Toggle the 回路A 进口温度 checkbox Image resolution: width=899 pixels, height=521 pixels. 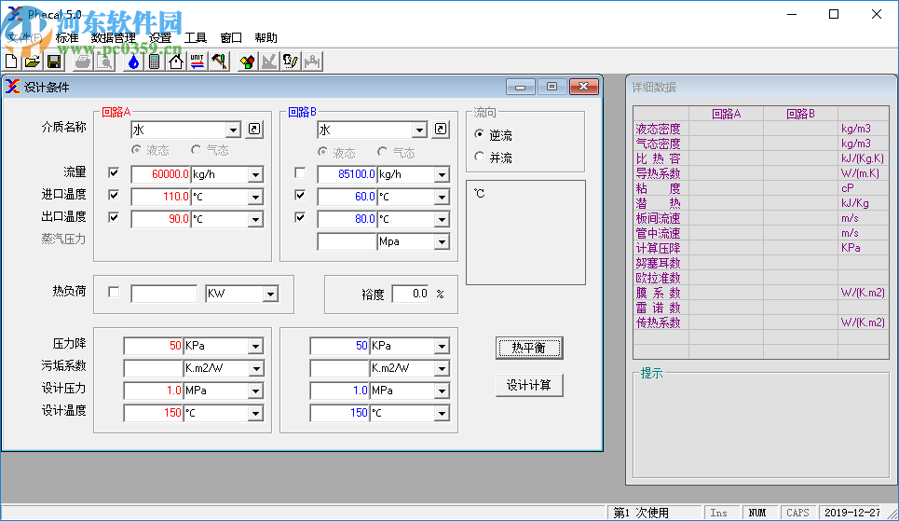coord(114,195)
